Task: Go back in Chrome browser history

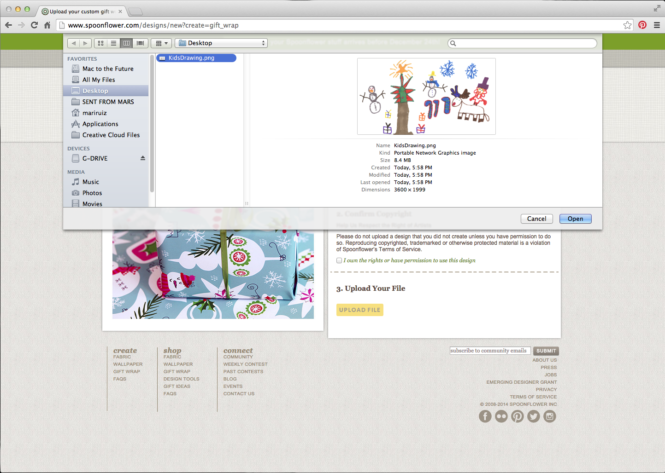Action: click(x=8, y=25)
